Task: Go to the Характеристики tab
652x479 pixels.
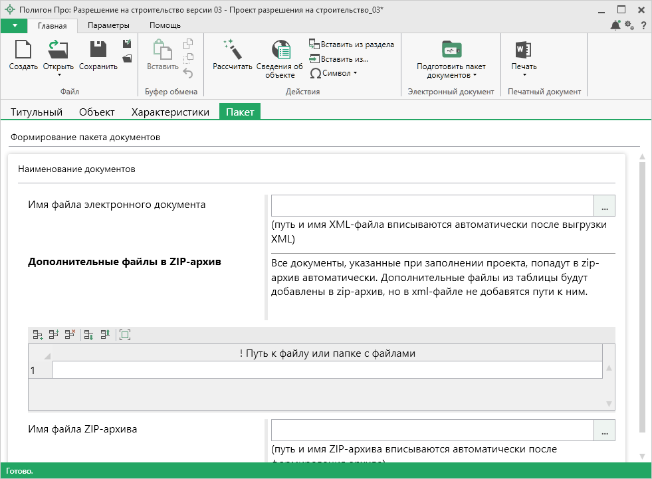Action: [x=170, y=112]
